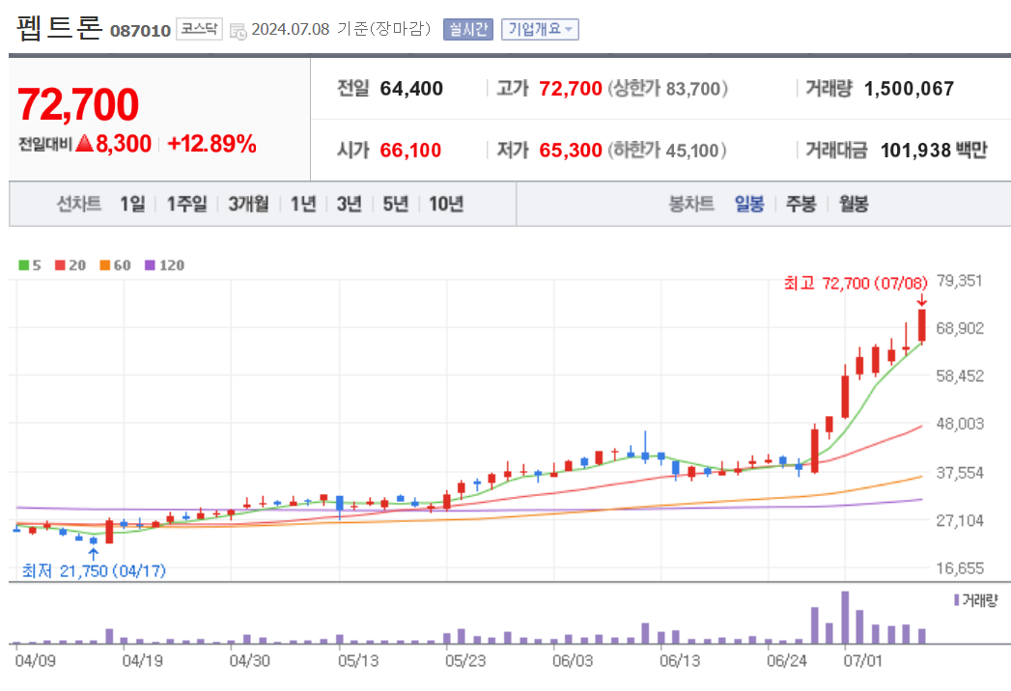Switch to the 월봉 monthly candle chart
This screenshot has height=691, width=1011.
point(853,205)
